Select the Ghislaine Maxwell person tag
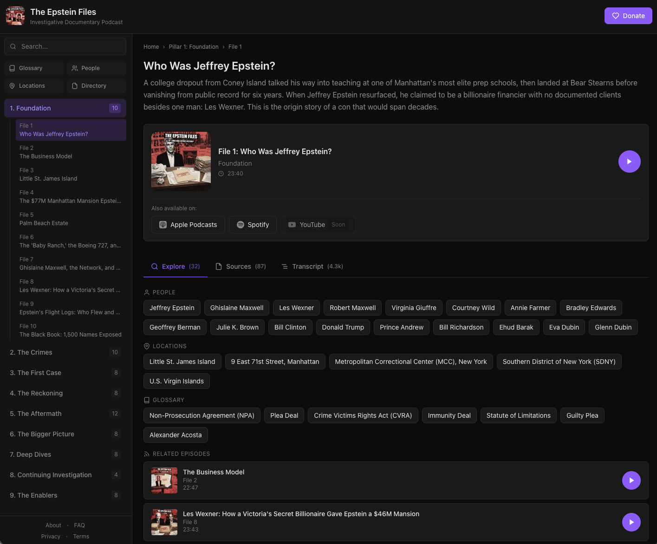657x544 pixels. [x=237, y=308]
